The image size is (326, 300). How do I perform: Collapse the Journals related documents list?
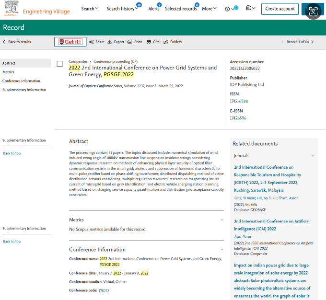312,156
